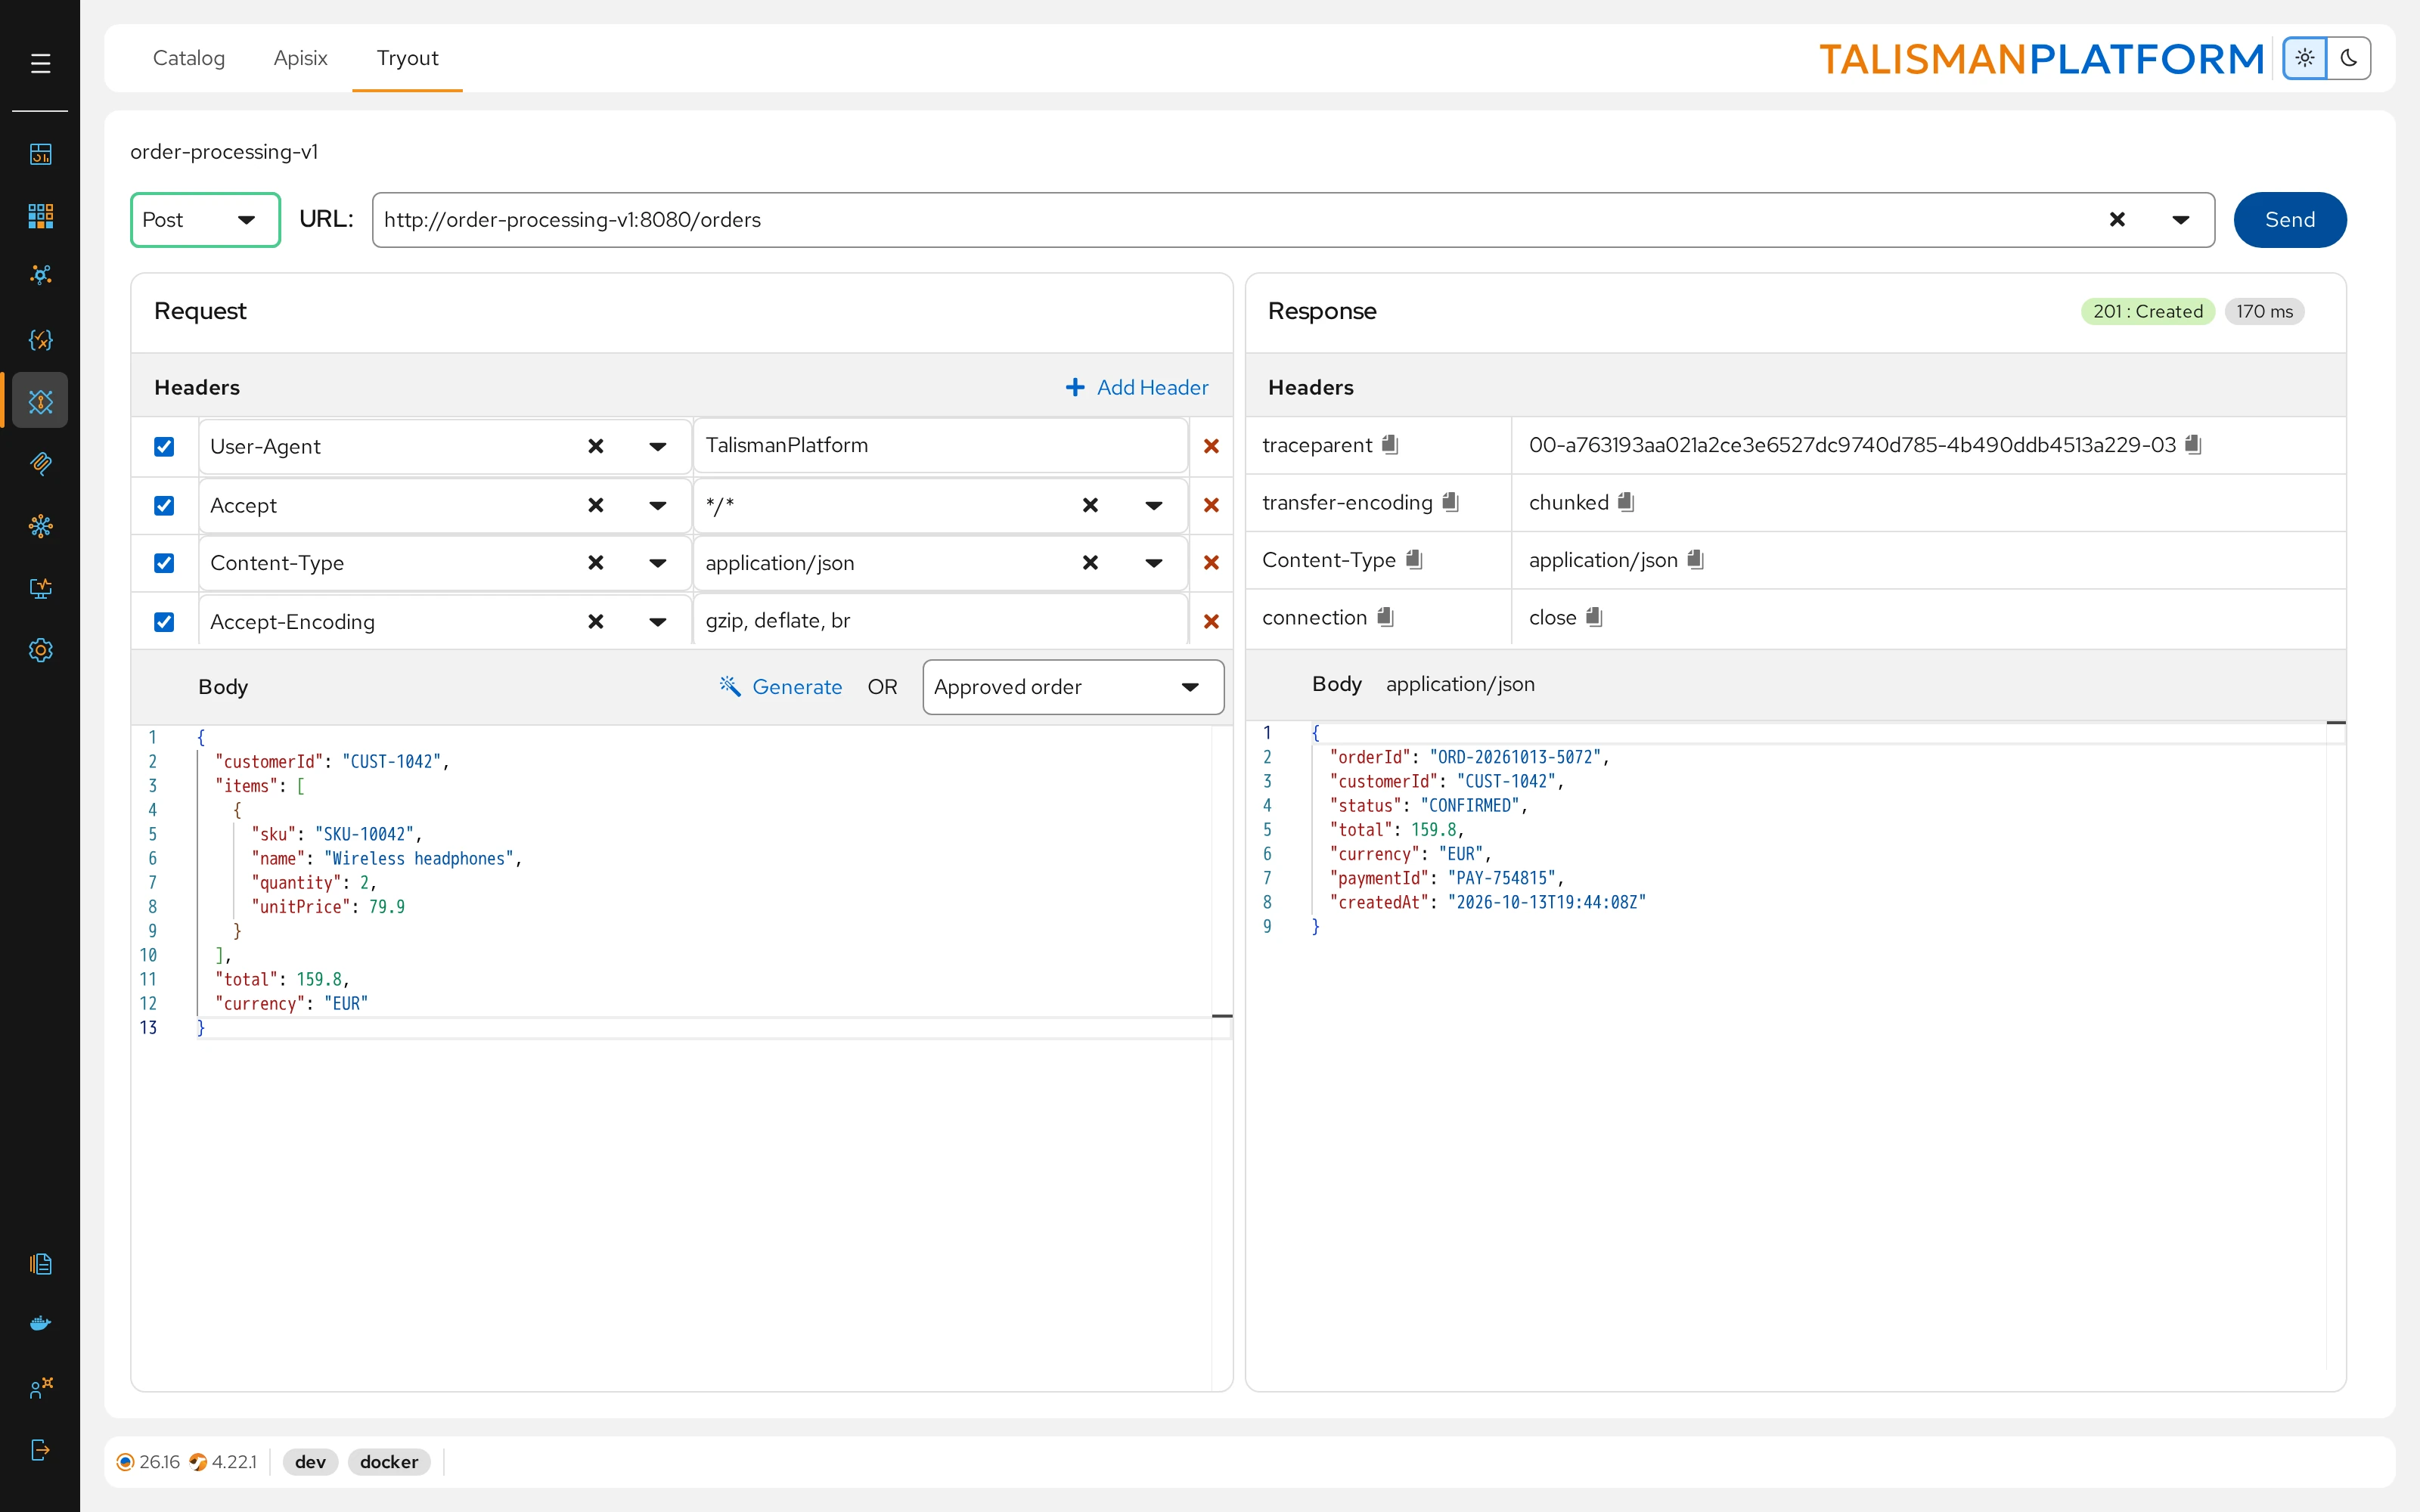Open the documents icon near the sidebar bottom
Screen dimensions: 2420x1512
click(x=40, y=1264)
